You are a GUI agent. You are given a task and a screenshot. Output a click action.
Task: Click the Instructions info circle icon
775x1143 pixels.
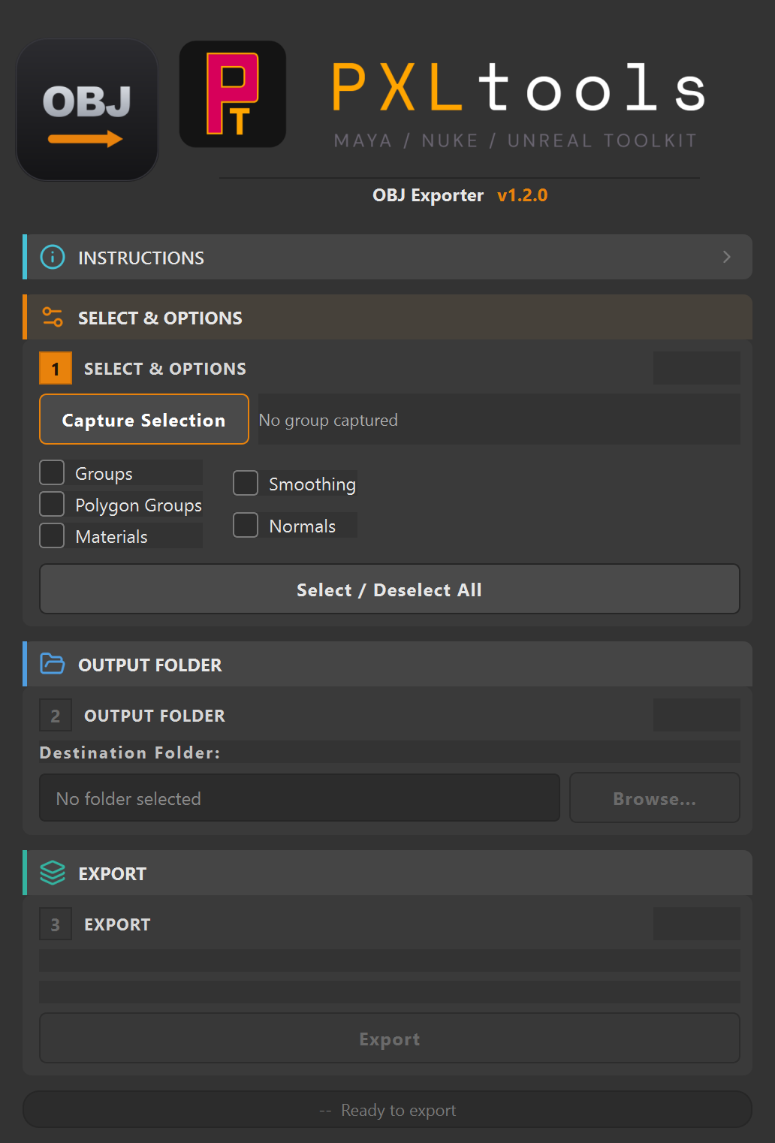tap(53, 257)
